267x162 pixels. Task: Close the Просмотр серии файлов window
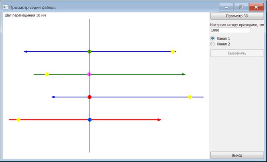point(256,7)
